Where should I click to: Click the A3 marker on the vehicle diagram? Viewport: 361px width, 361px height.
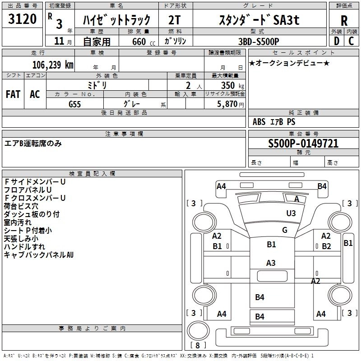pyautogui.click(x=271, y=263)
